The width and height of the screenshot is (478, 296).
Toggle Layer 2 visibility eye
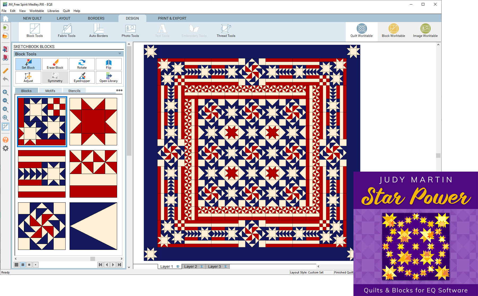point(202,267)
